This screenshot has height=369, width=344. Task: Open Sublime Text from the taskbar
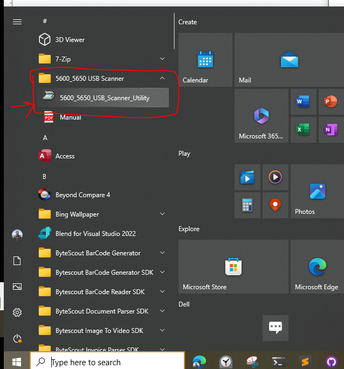pos(305,361)
